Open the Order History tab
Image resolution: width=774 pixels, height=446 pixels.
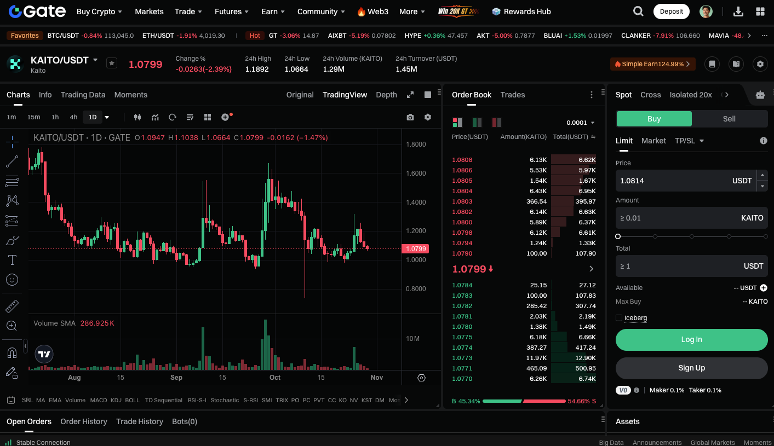click(x=84, y=421)
